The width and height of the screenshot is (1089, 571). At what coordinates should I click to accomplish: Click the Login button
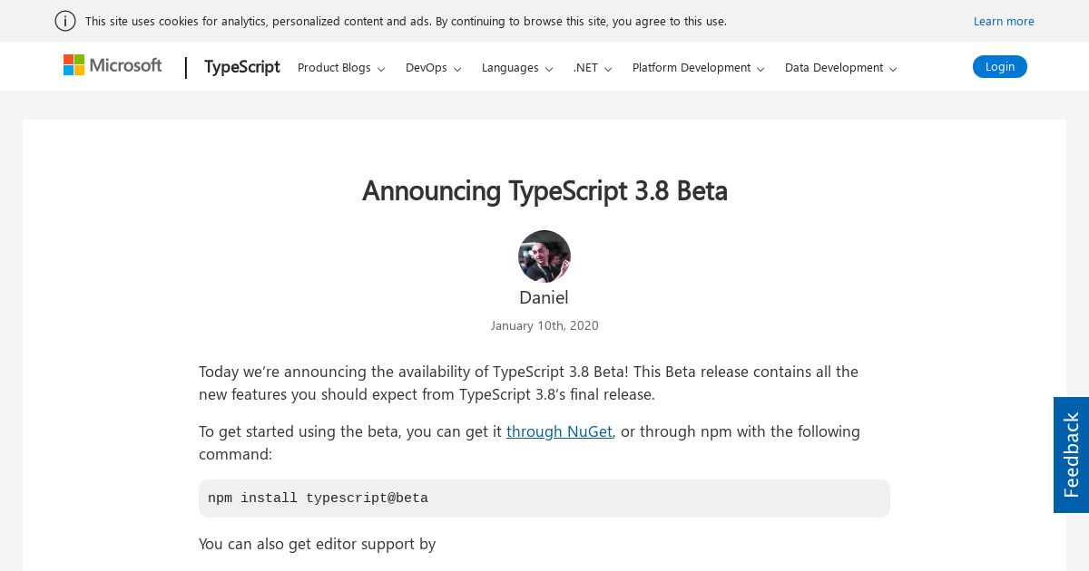pyautogui.click(x=1000, y=66)
